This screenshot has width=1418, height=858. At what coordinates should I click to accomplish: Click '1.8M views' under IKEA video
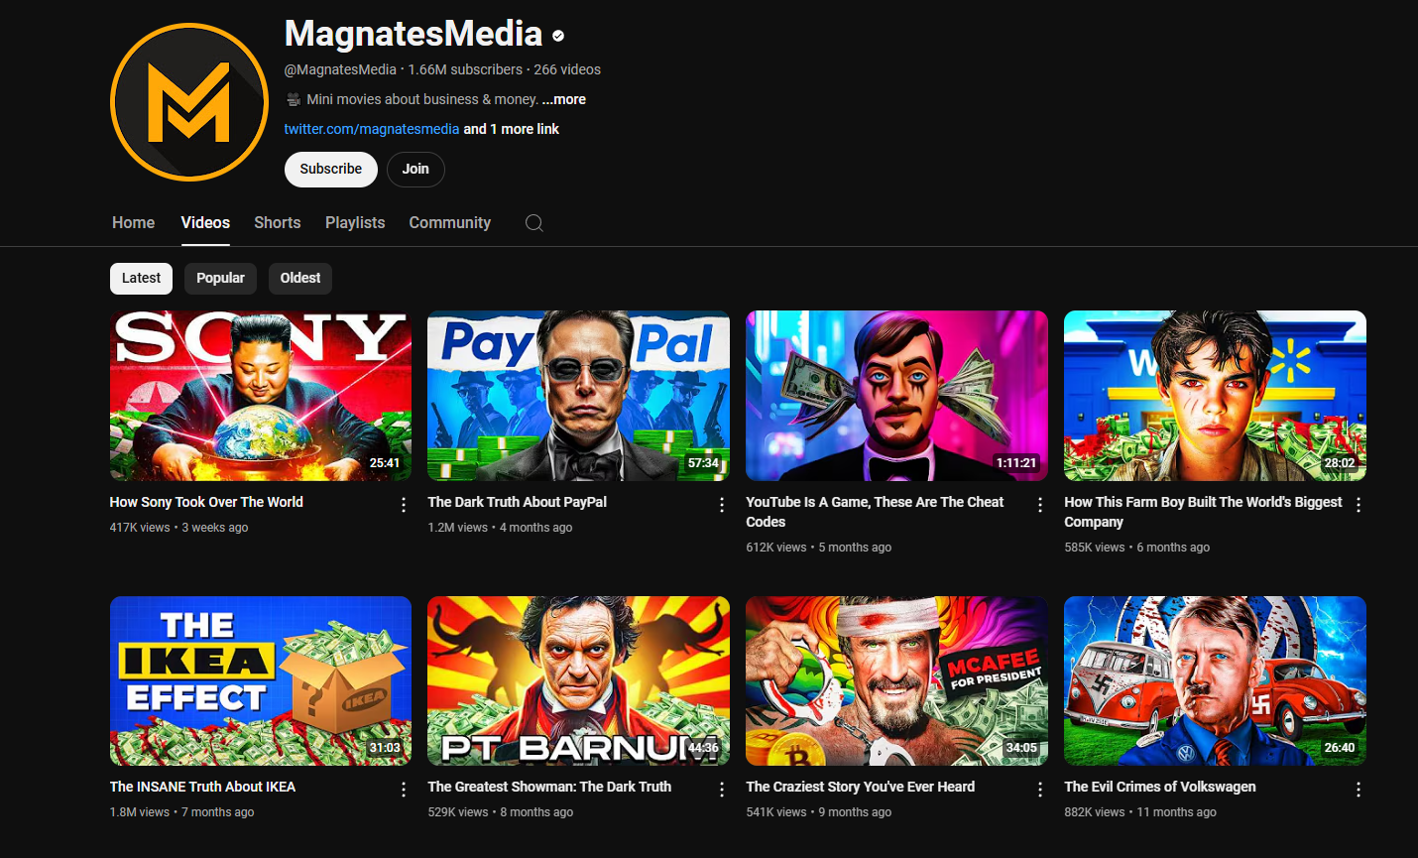[x=140, y=812]
